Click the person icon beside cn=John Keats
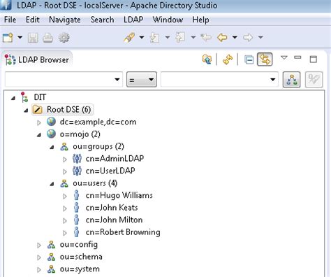The height and width of the screenshot is (277, 331). (76, 208)
